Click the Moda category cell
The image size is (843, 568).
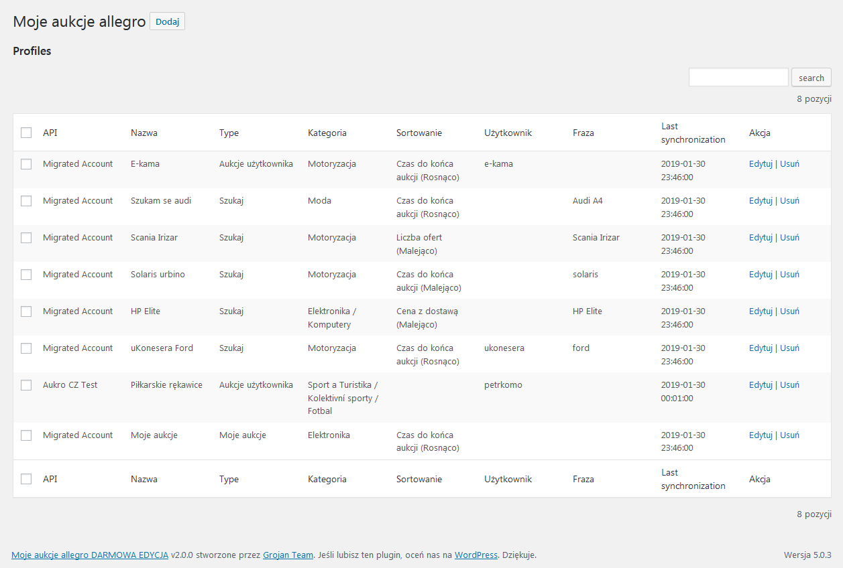(x=319, y=201)
